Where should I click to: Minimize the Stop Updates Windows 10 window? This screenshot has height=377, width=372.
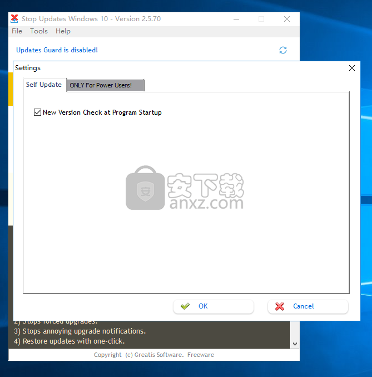coord(236,19)
